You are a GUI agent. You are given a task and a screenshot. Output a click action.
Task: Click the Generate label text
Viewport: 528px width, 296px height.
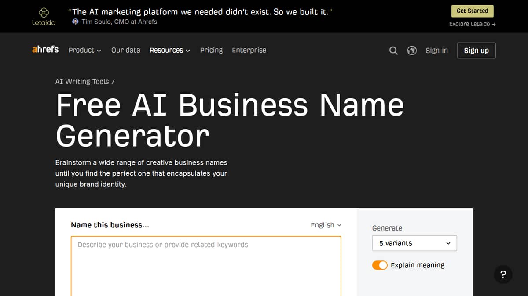pos(387,228)
